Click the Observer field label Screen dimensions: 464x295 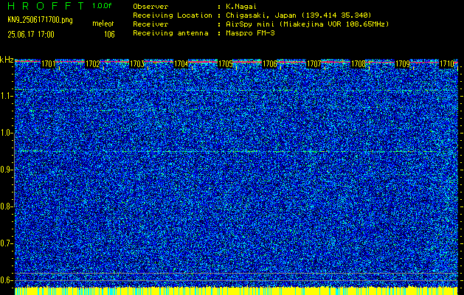click(x=150, y=7)
